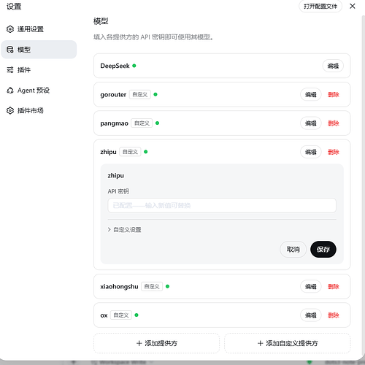Click the 插件市场 gear icon
Viewport: 365px width, 365px height.
click(10, 110)
